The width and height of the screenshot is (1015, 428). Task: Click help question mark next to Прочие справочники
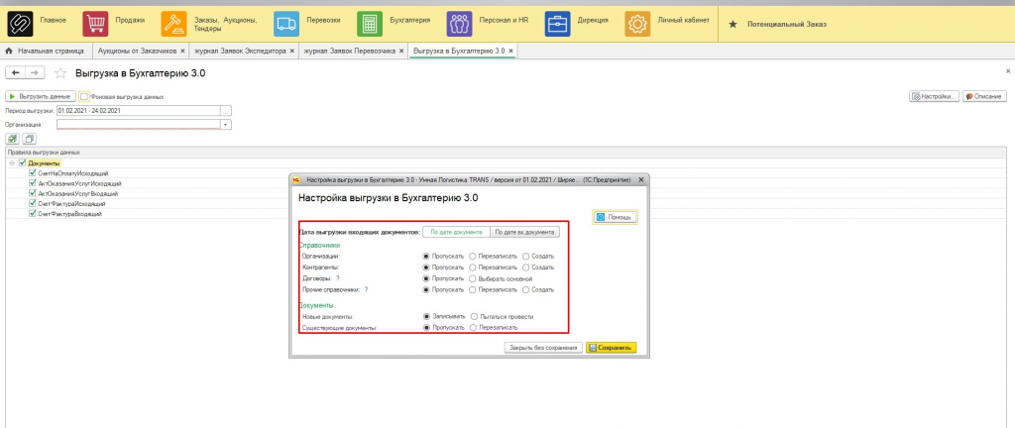point(367,289)
